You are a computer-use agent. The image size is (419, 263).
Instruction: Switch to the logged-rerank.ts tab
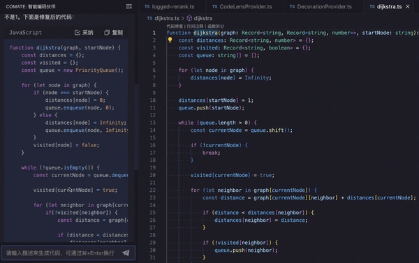pos(170,7)
